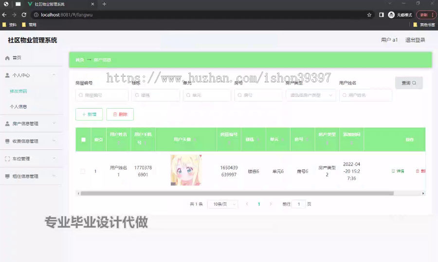The image size is (438, 262).
Task: Open the 房产类型 select dropdown
Action: (311, 95)
